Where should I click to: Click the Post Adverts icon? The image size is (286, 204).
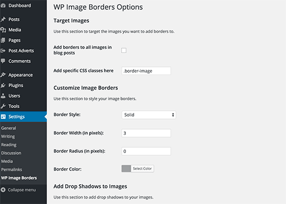[3, 50]
